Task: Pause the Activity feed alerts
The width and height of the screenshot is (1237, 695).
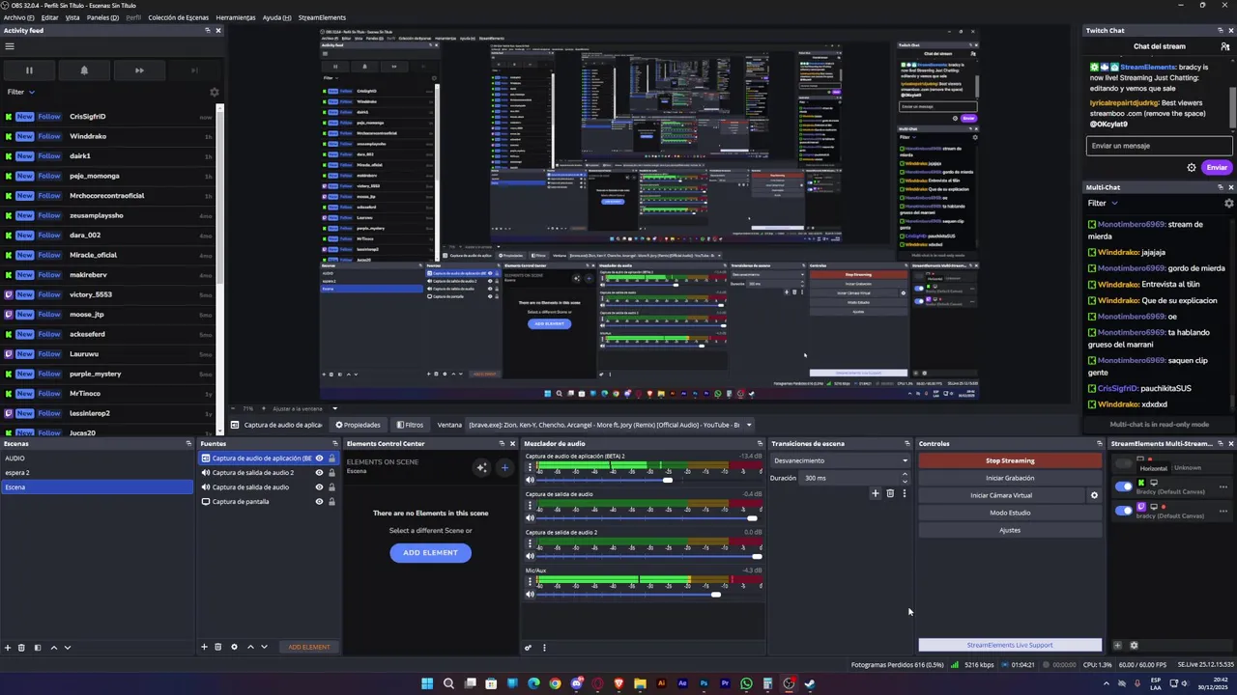Action: click(29, 69)
